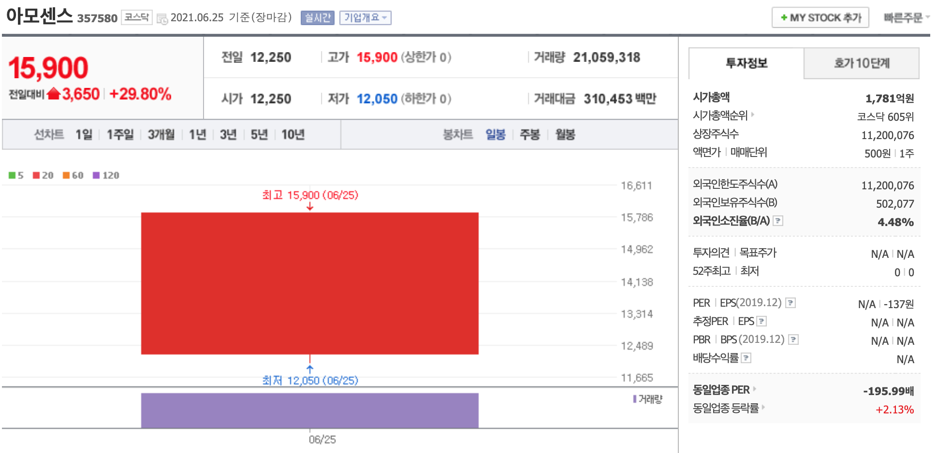This screenshot has width=937, height=453.
Task: Click the purple 120-day moving average legend
Action: pos(106,175)
